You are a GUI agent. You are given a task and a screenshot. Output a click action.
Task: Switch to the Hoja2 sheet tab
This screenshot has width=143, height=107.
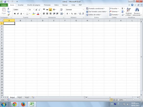tap(20, 97)
